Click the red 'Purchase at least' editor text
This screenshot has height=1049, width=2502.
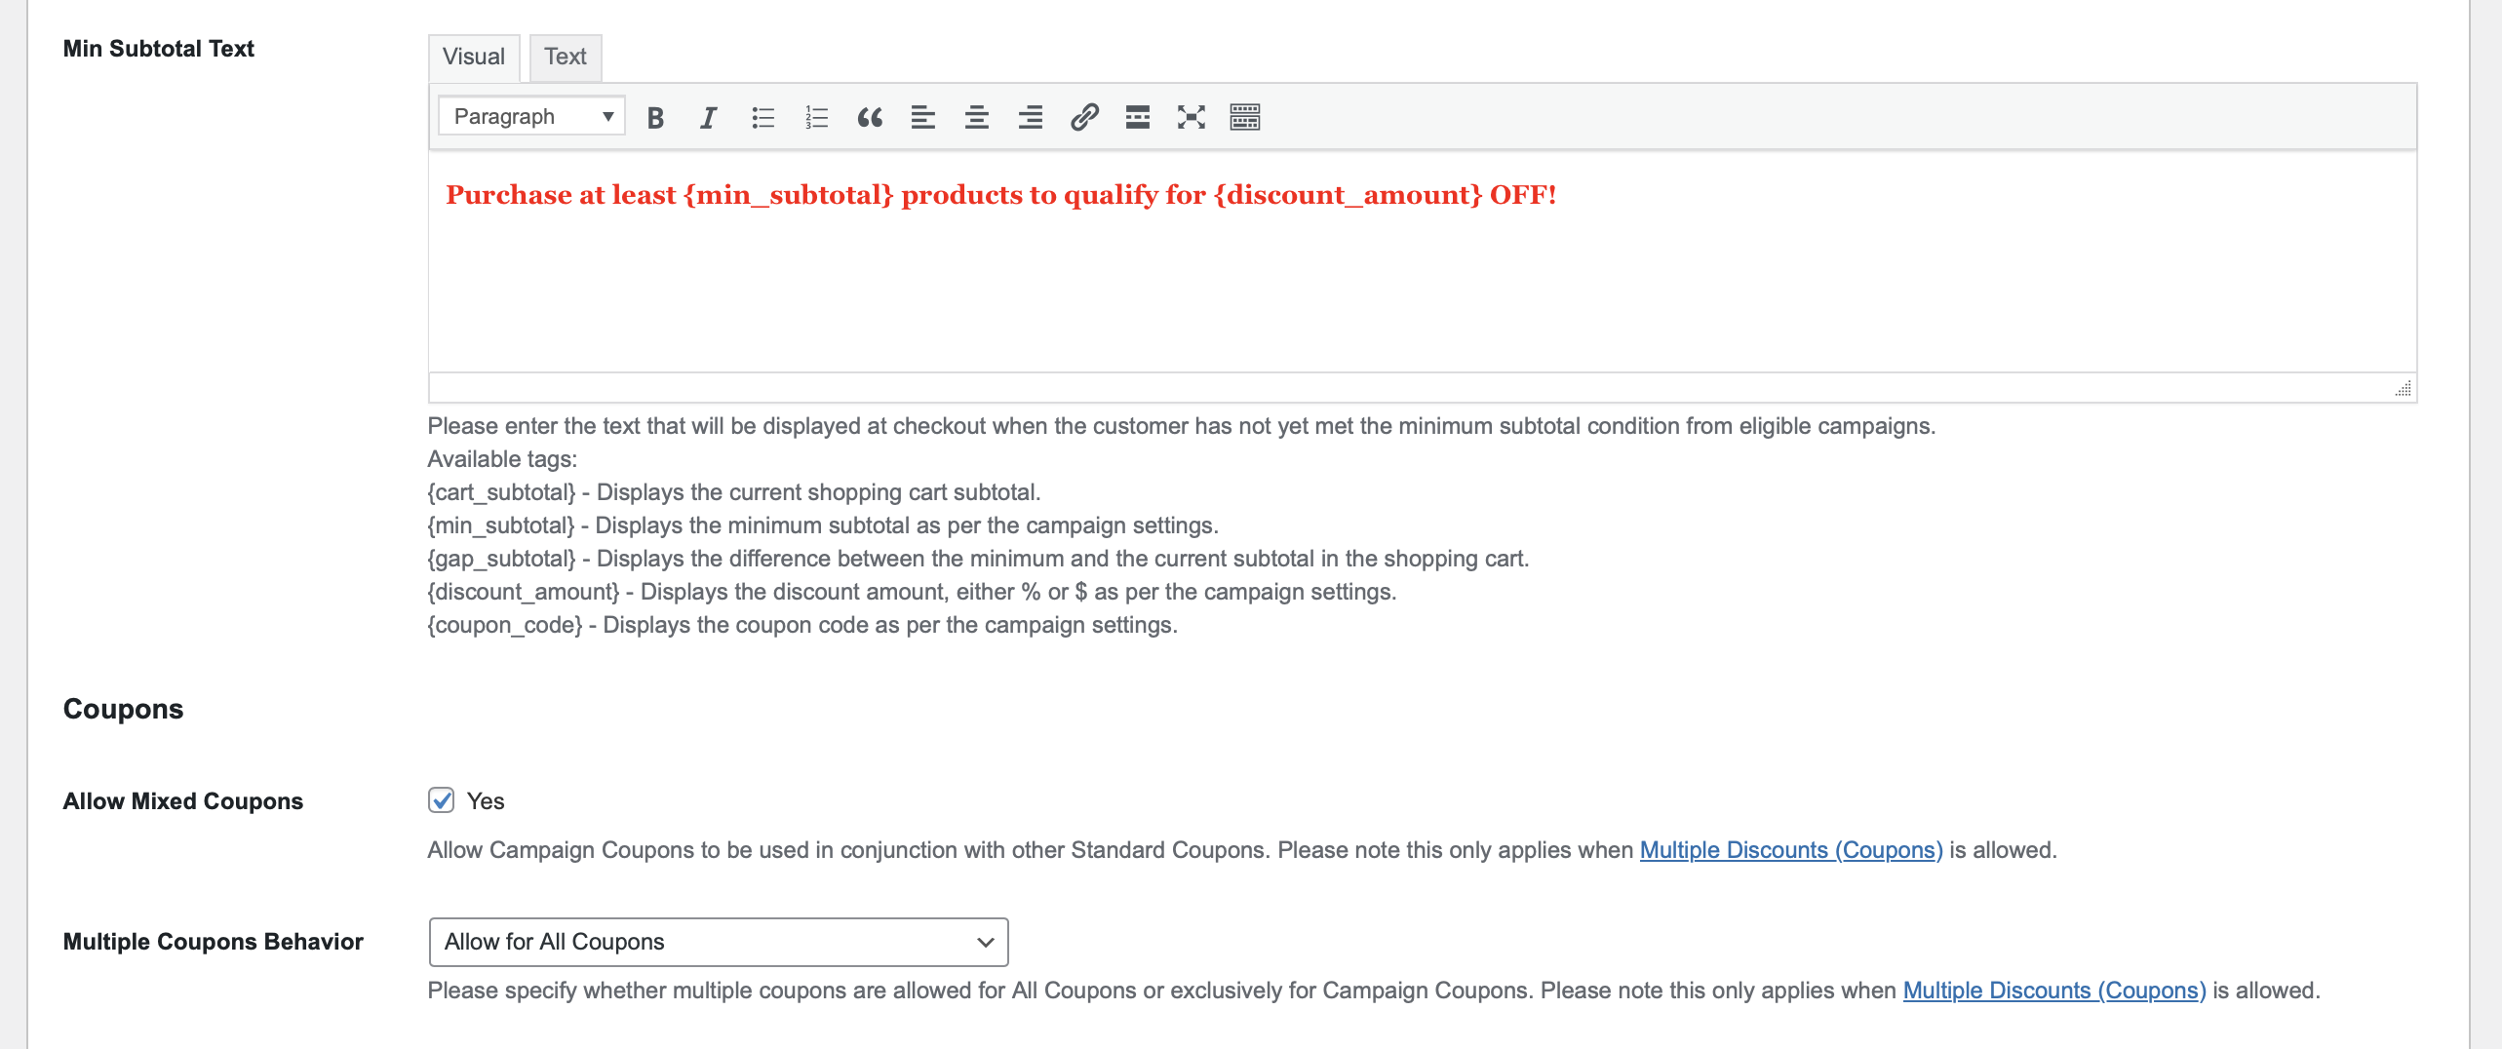pos(1000,195)
